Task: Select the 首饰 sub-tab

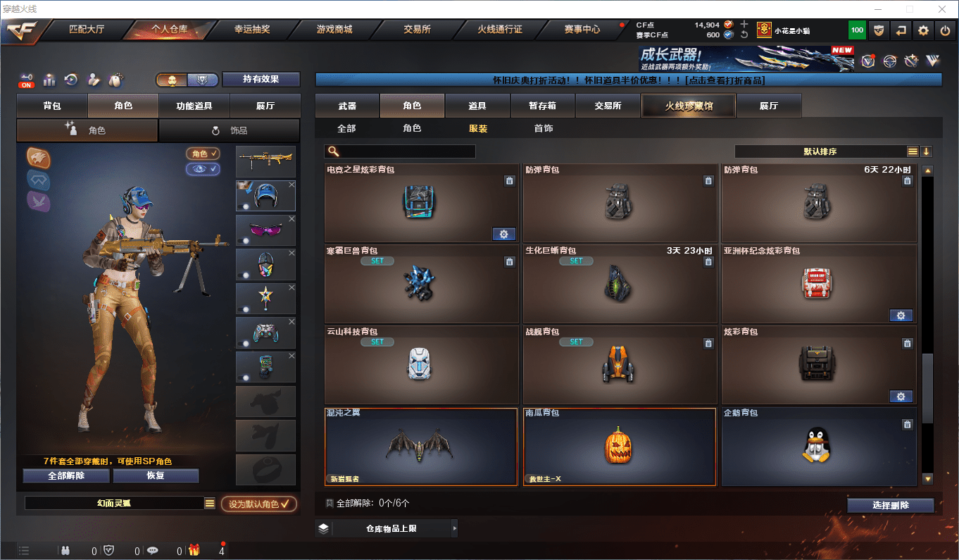Action: click(x=544, y=128)
